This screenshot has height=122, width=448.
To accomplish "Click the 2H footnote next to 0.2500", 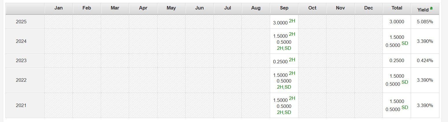I will 292,60.
